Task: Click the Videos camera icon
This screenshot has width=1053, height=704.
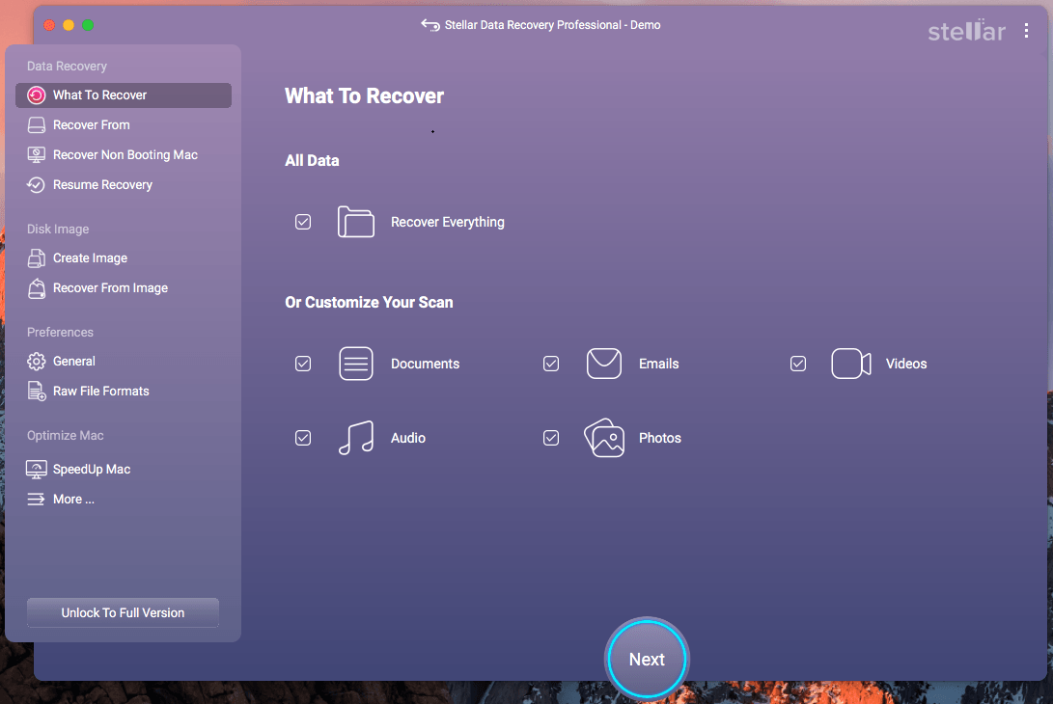Action: (x=850, y=364)
